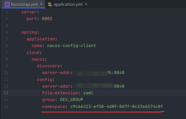186x119 pixels.
Task: Click the 'group' key
Action: 48,100
